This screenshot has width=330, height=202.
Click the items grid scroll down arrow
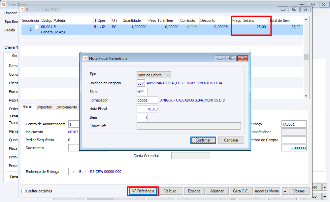click(306, 96)
